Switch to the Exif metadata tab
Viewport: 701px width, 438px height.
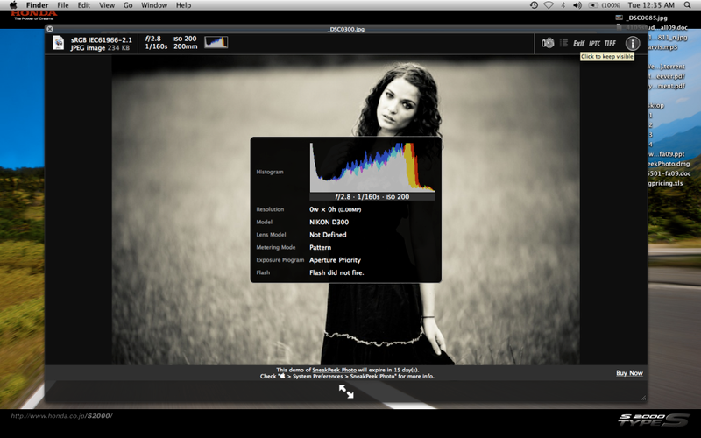coord(578,43)
